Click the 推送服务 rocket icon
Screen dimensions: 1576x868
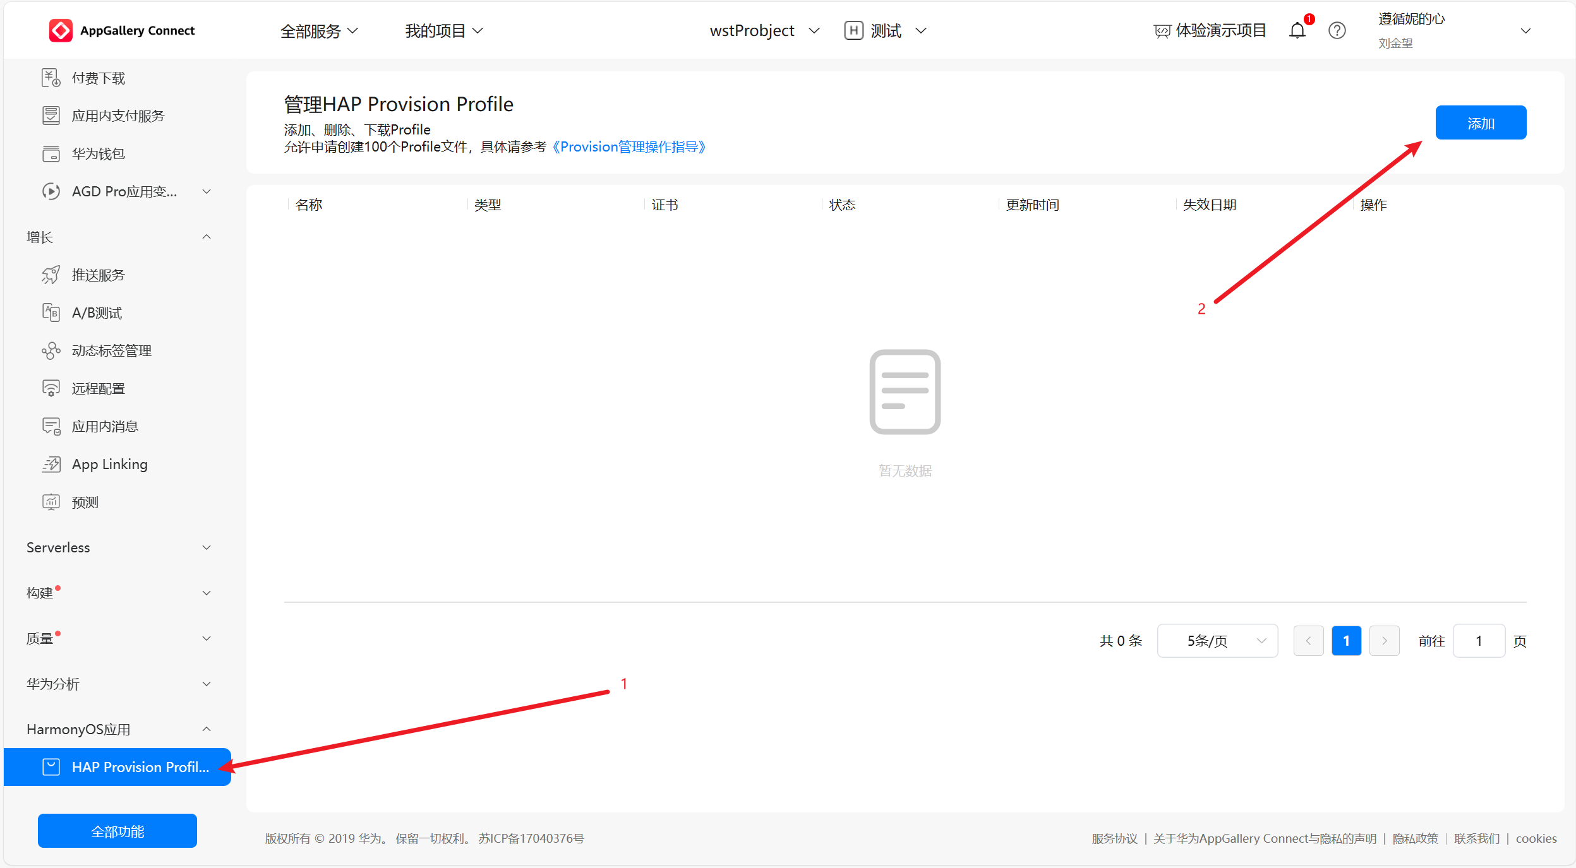[x=51, y=275]
